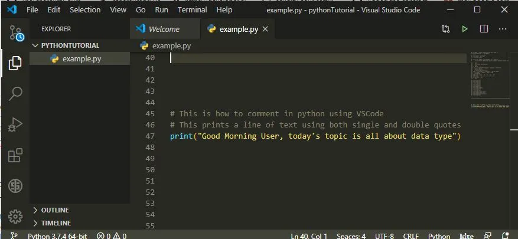Open the Terminal menu
Viewport: 518px width, 239px height.
(193, 10)
